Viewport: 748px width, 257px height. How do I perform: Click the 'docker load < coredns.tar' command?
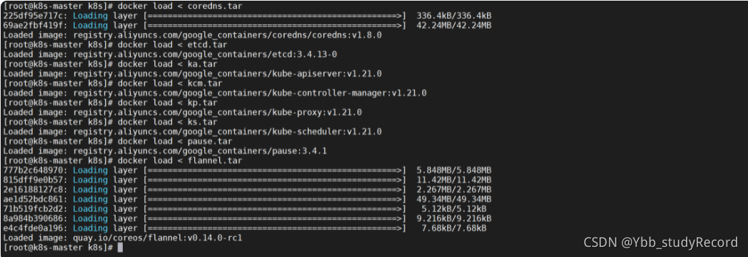(180, 6)
